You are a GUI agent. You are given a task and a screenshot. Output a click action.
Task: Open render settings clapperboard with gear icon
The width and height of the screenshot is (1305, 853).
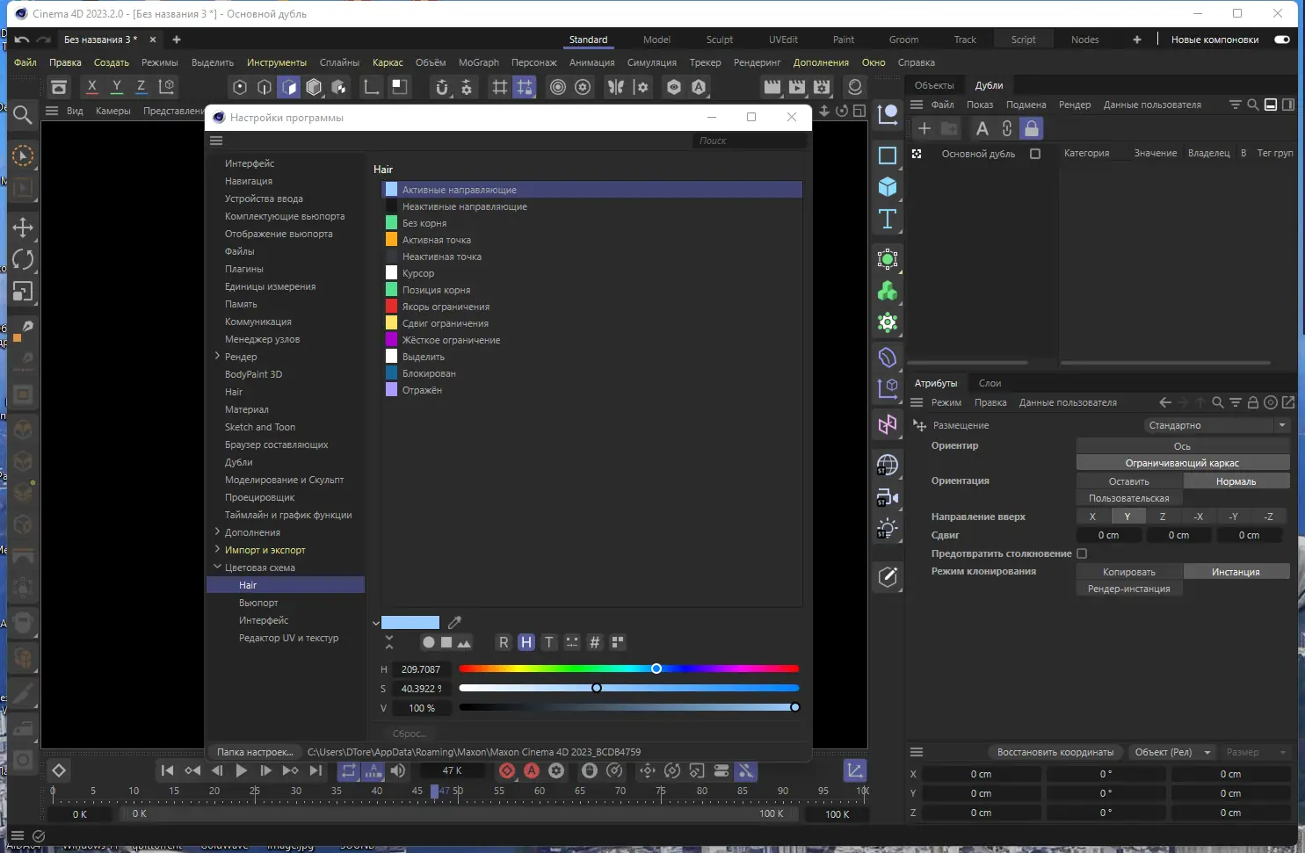tap(822, 87)
